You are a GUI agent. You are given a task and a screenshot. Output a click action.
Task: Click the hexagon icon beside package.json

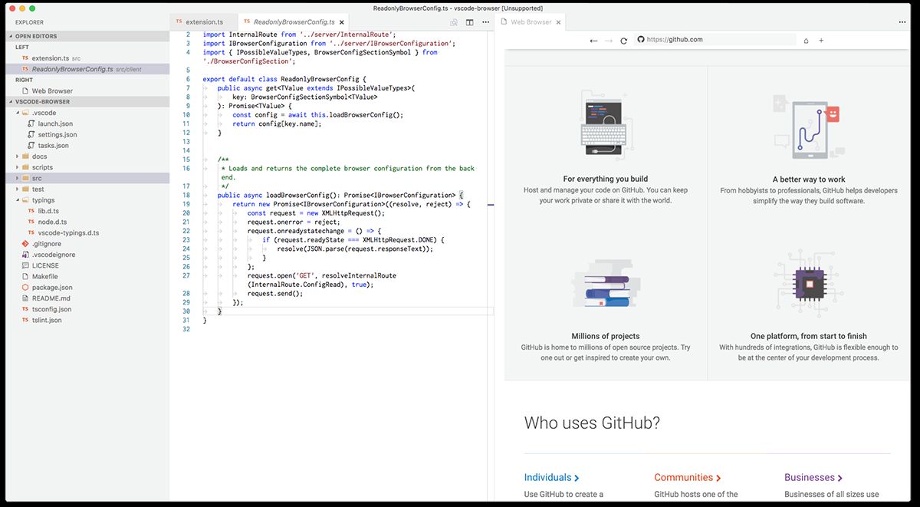point(25,288)
